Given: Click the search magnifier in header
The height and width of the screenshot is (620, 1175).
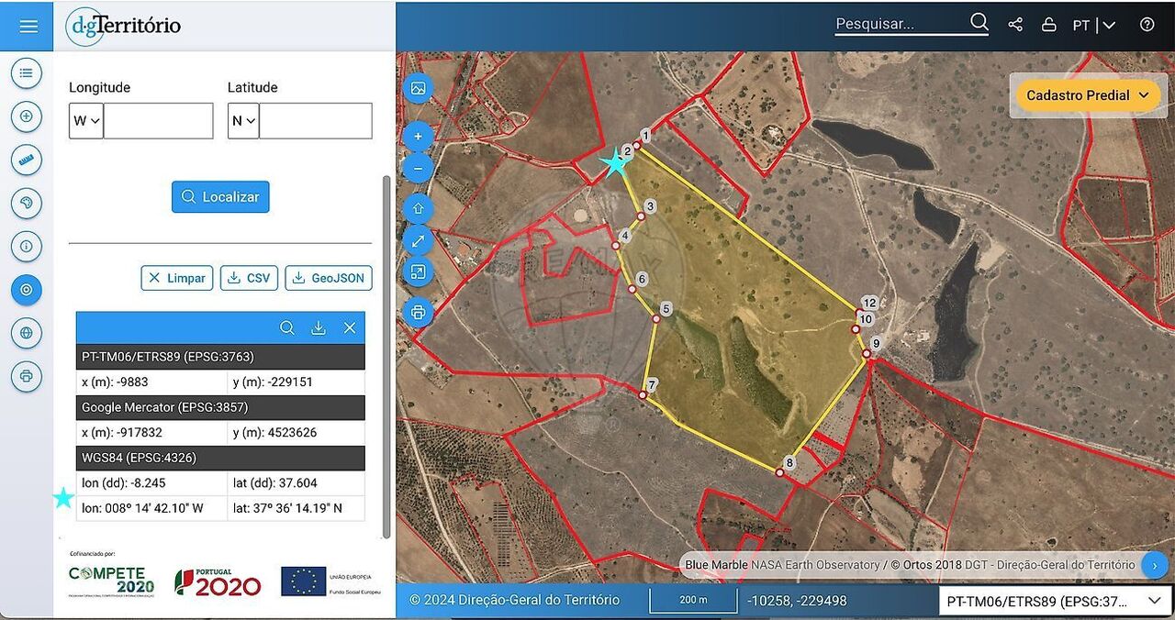Looking at the screenshot, I should point(979,23).
